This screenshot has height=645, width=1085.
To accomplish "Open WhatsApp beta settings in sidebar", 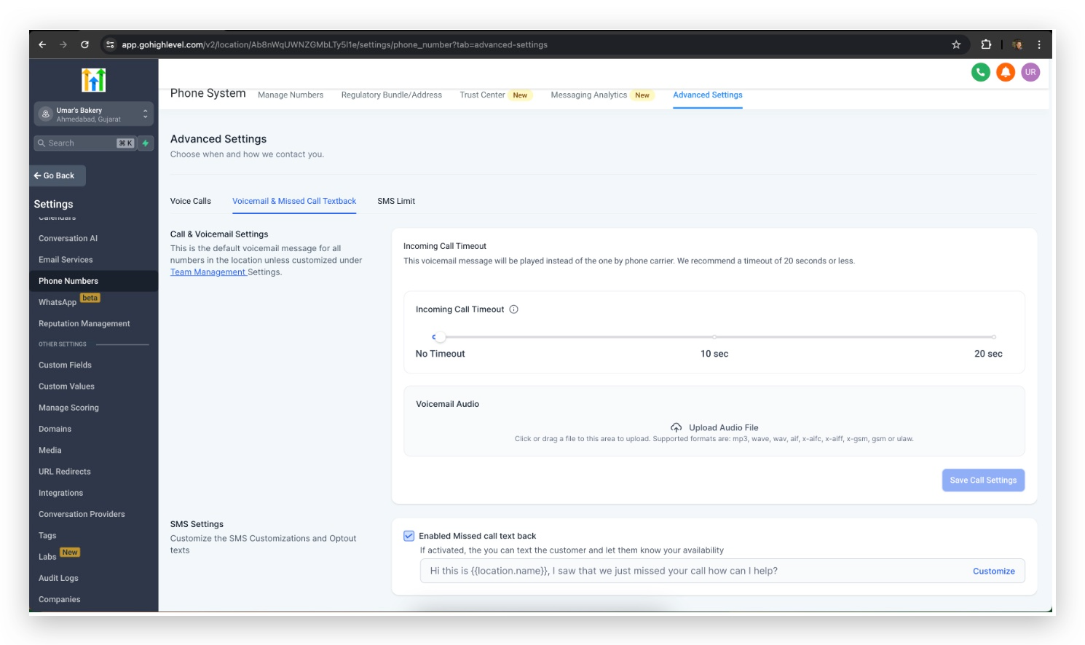I will point(69,301).
